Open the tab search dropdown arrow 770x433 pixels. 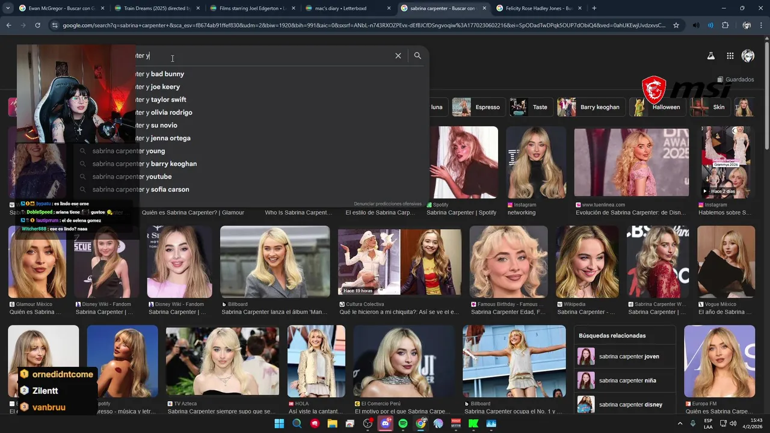click(8, 8)
